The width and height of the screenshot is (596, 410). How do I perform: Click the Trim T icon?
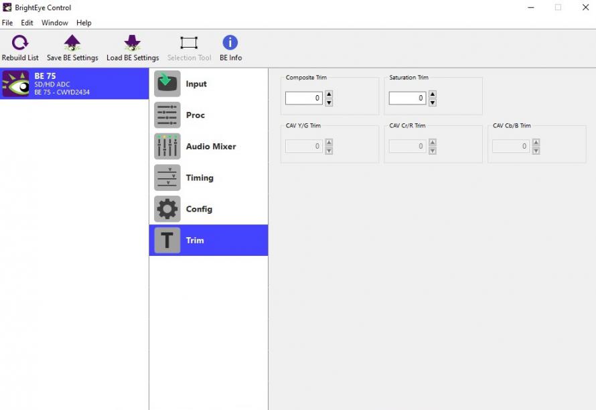point(167,240)
